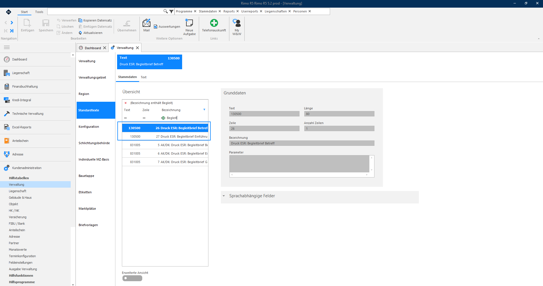Jump to last record arrow
This screenshot has width=543, height=286.
pyautogui.click(x=12, y=31)
